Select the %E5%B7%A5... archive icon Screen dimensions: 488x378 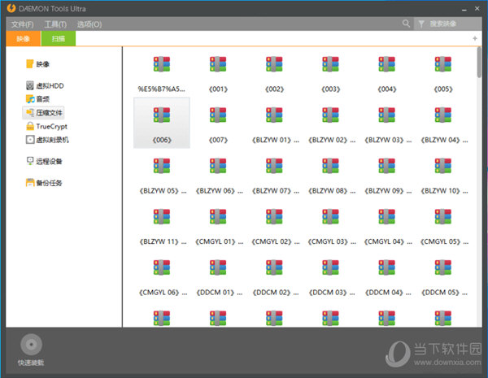pos(162,64)
